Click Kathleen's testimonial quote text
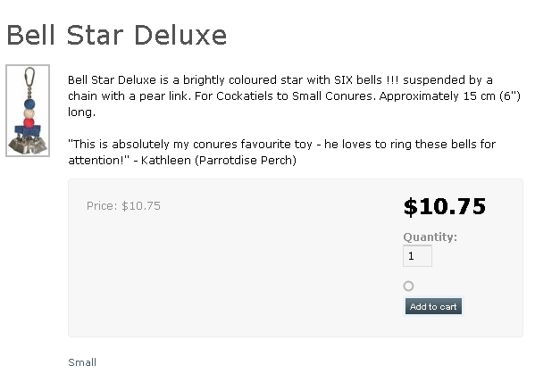The image size is (535, 374). (282, 152)
